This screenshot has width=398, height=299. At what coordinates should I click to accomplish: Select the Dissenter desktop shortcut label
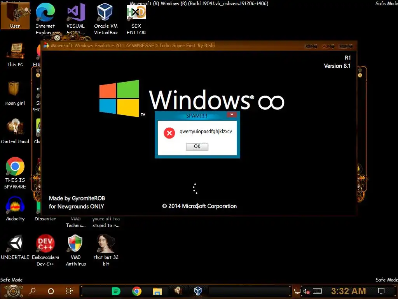point(45,219)
